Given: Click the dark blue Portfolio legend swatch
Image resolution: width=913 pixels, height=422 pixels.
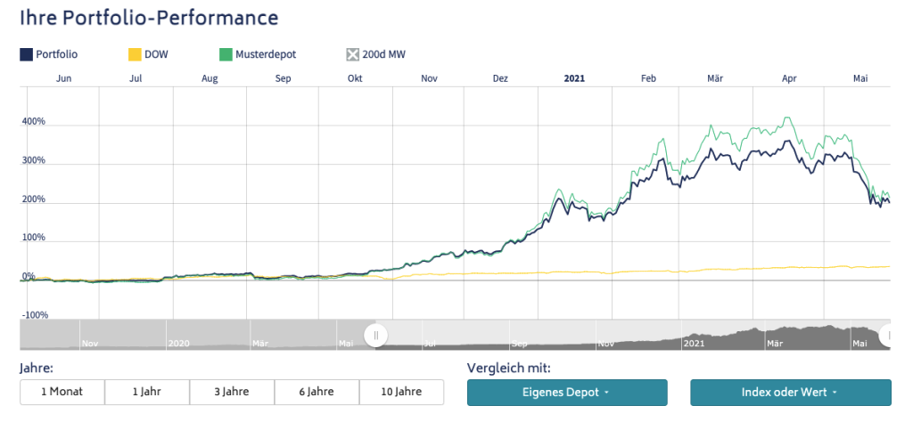Looking at the screenshot, I should 26,54.
